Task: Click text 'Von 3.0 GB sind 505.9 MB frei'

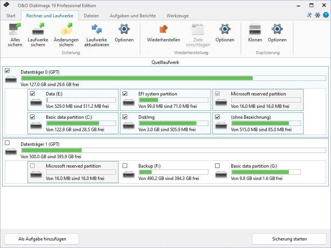Action: coord(167,130)
